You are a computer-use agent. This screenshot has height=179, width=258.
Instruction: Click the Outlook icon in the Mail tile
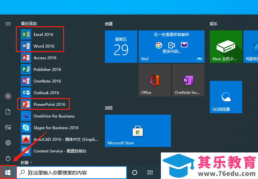point(172,45)
